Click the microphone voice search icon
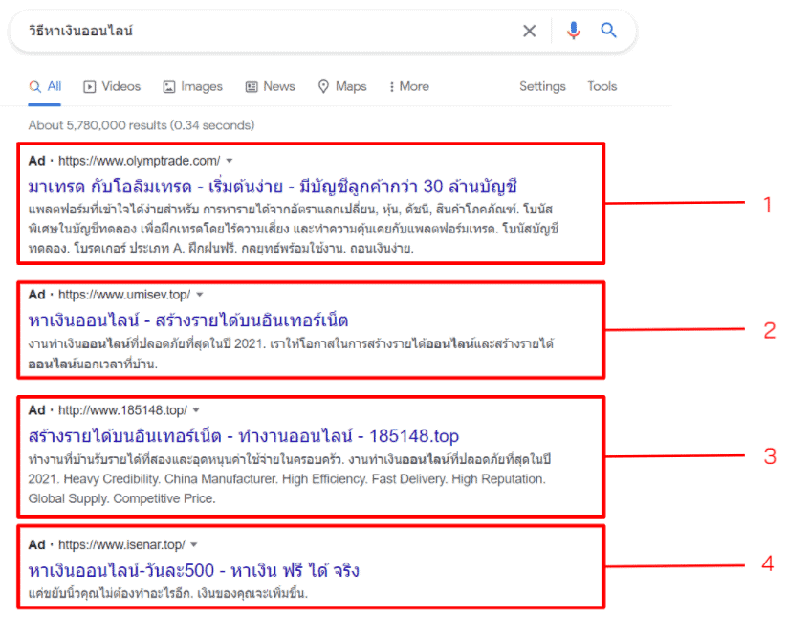 pos(573,30)
